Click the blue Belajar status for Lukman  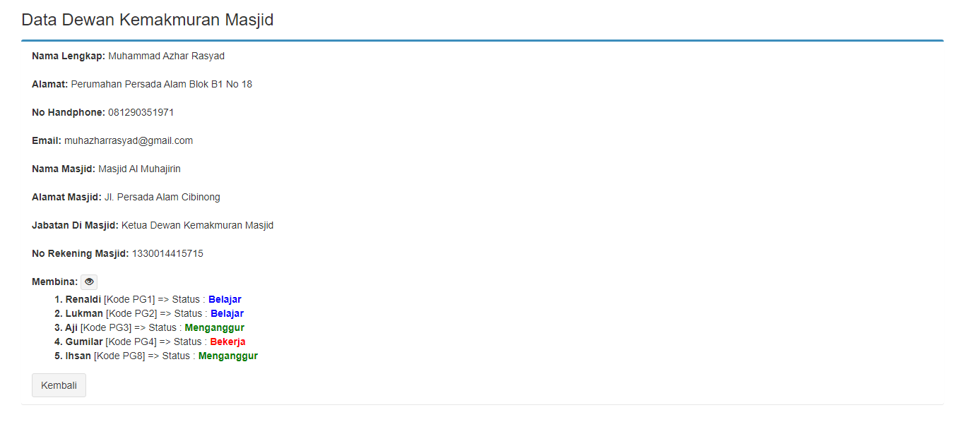point(227,313)
